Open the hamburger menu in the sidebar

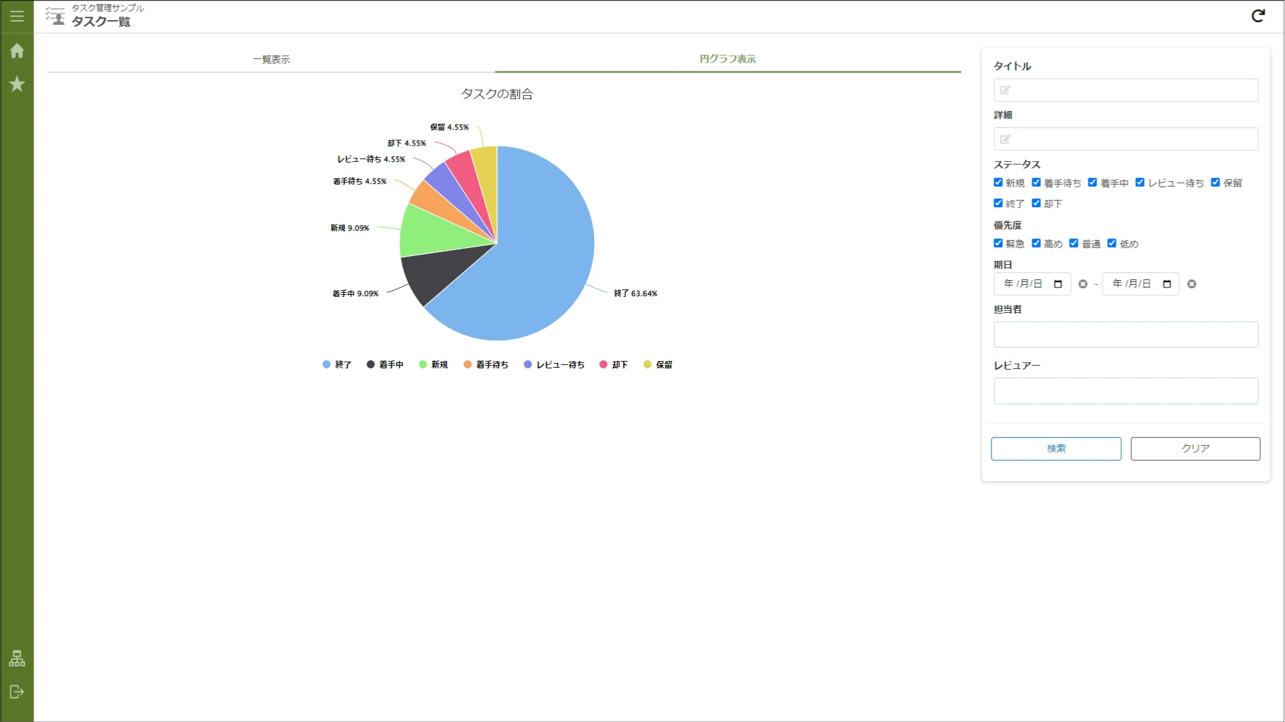click(17, 16)
